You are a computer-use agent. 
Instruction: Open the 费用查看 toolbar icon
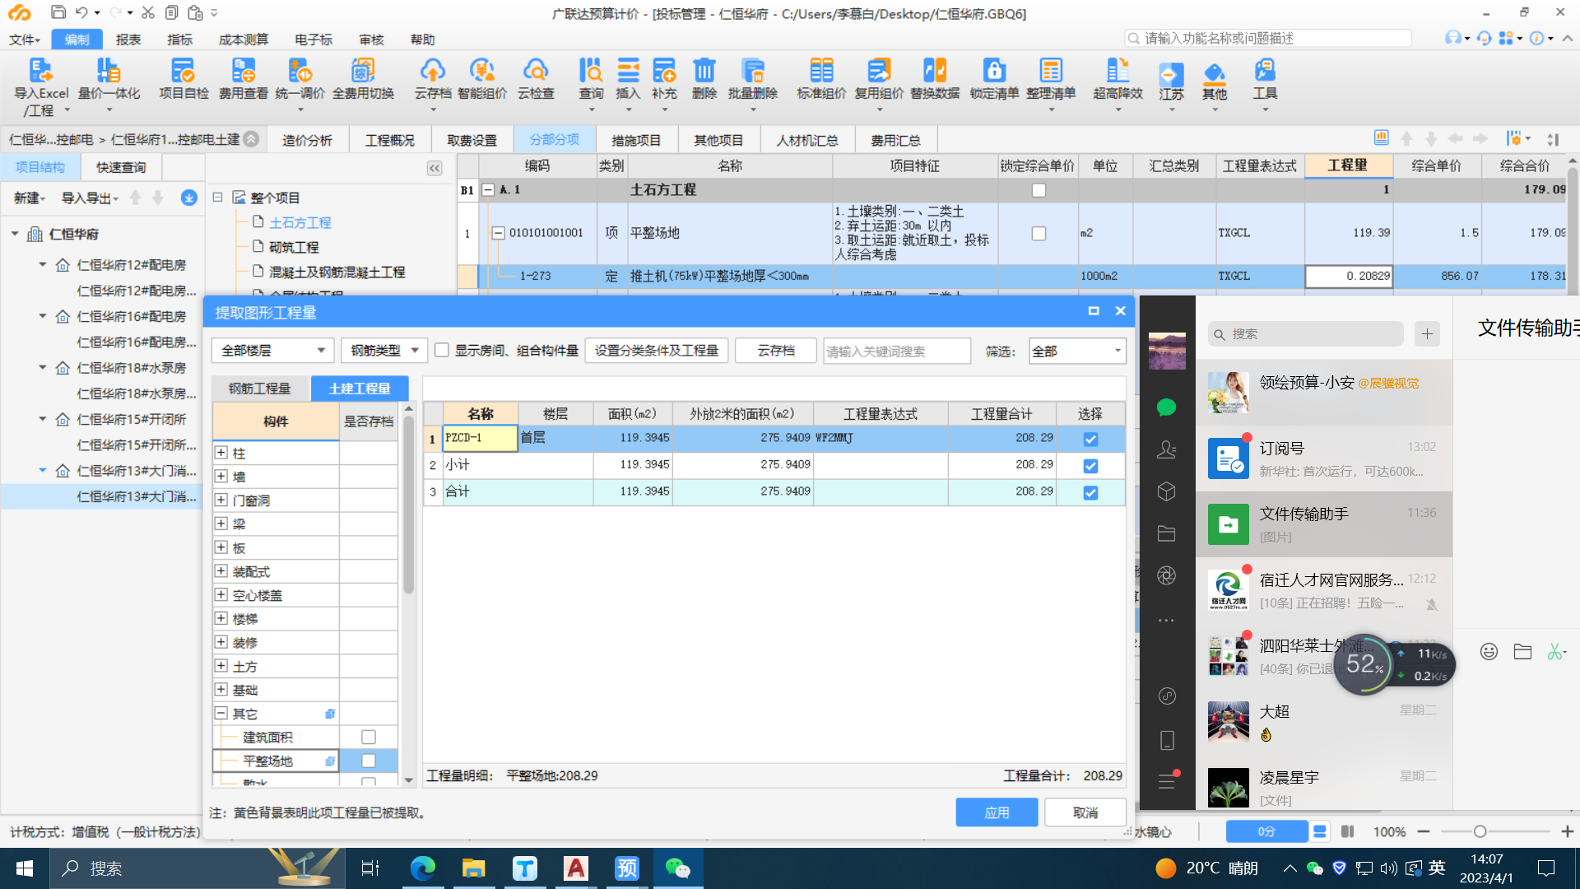[x=244, y=80]
